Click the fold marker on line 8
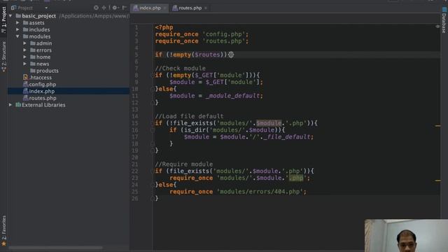 point(153,75)
